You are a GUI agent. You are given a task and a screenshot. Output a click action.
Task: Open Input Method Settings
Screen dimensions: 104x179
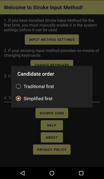[52, 40]
